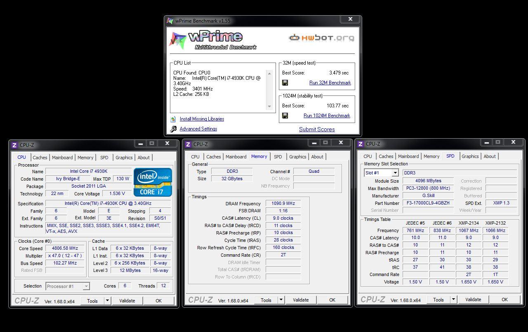Click the save icon under 1024M Best Score
This screenshot has height=332, width=528.
(285, 116)
